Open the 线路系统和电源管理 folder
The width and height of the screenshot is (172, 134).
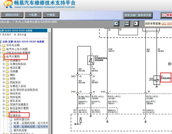(x=18, y=53)
